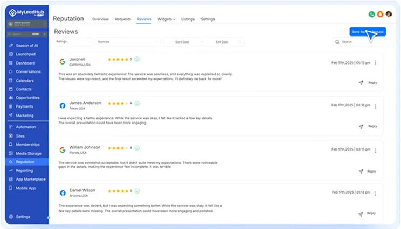Click the MyLeadHub logo
This screenshot has height=229, width=401.
click(x=26, y=12)
